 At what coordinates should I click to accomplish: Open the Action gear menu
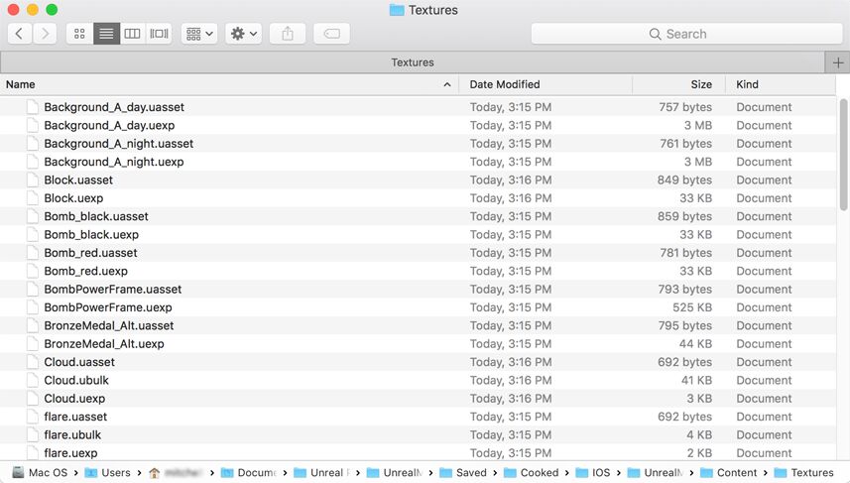pos(243,34)
